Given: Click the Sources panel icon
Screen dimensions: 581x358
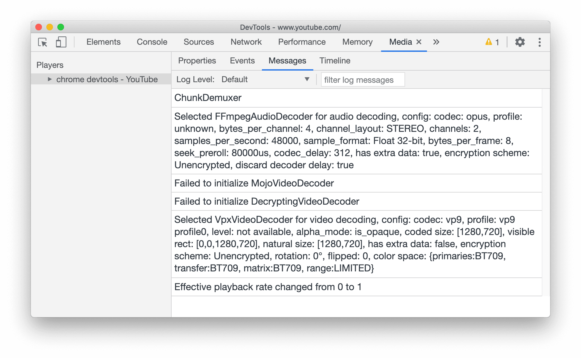Looking at the screenshot, I should pyautogui.click(x=198, y=42).
